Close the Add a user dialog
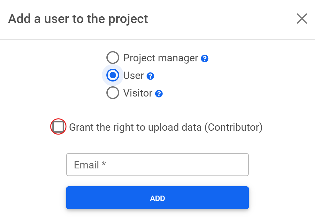315x217 pixels. pyautogui.click(x=302, y=19)
